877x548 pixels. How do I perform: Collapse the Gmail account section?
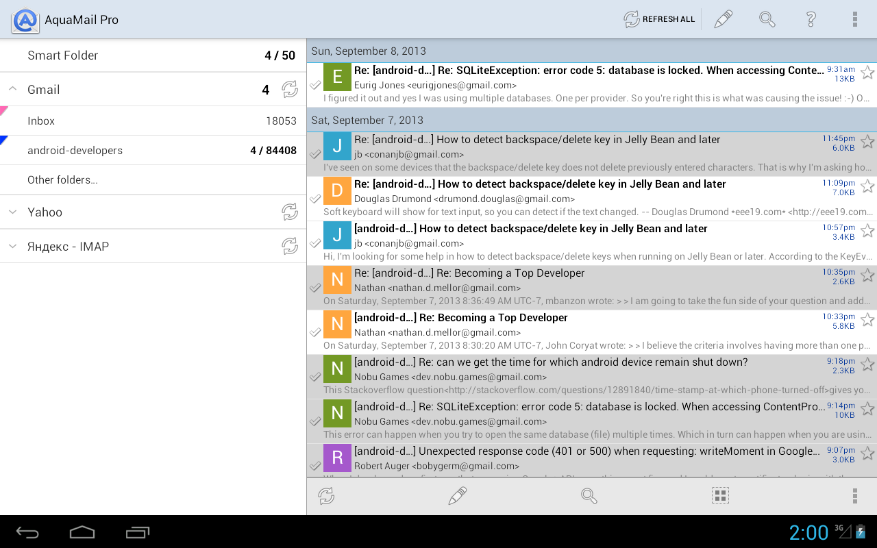click(12, 89)
